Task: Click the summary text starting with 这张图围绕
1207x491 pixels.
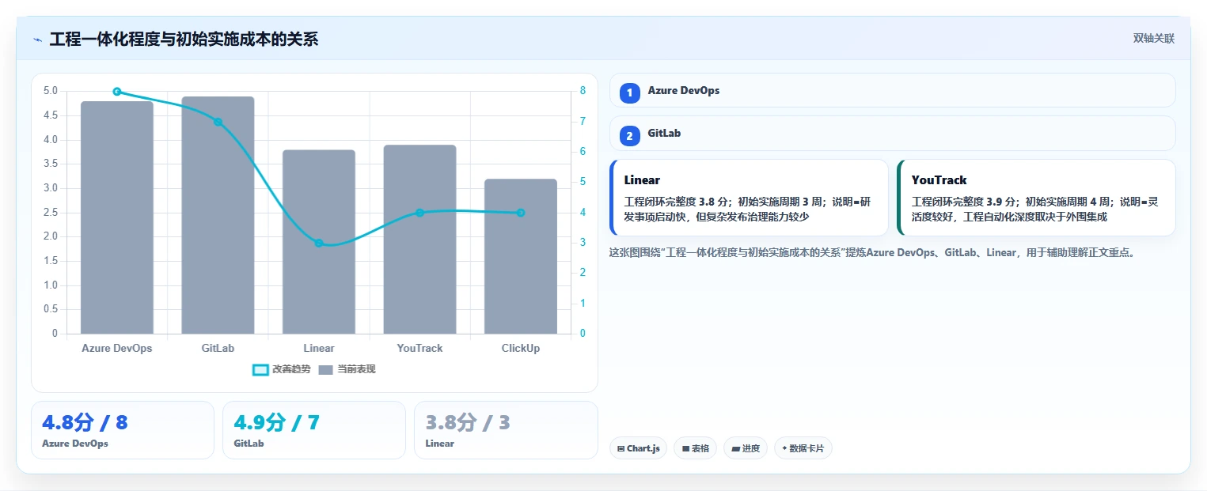Action: coord(872,253)
